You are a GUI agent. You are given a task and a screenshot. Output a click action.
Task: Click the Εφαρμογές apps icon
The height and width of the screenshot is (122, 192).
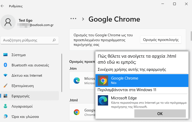[x=5, y=96]
